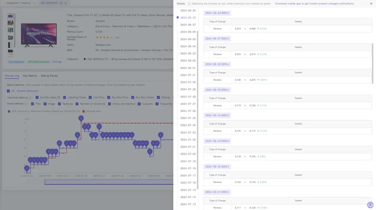Click the lowest-left chart bubble near 2024-07-01
This screenshot has height=210, width=376.
27,169
